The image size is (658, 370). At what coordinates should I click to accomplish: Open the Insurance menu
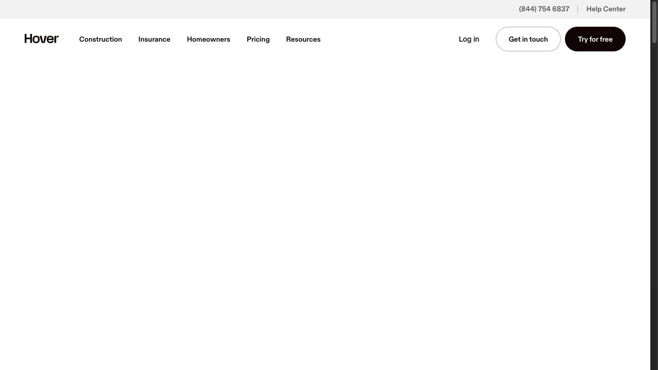(x=154, y=39)
